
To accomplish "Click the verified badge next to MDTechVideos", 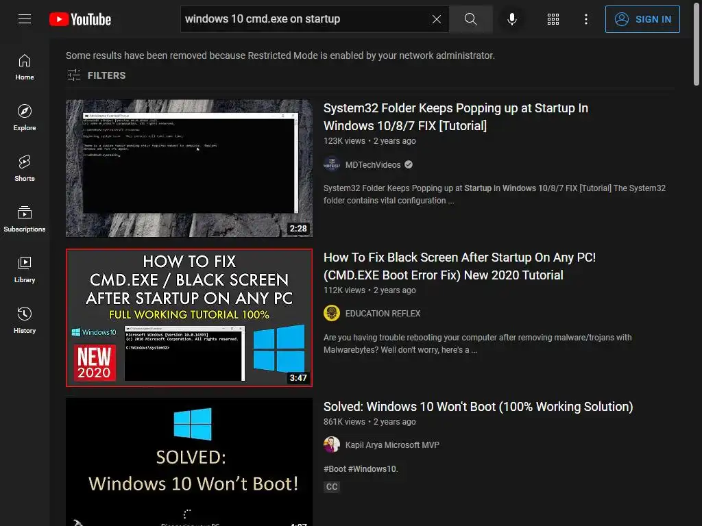I will [409, 164].
